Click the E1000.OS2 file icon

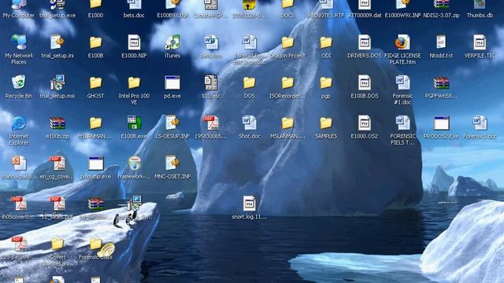(364, 123)
